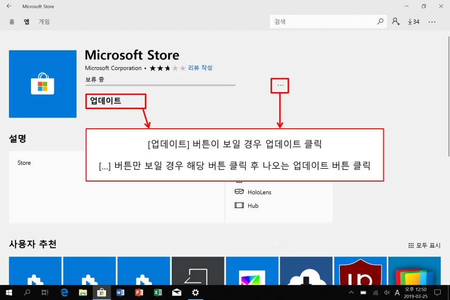This screenshot has width=450, height=300.
Task: Open the volume tray icon
Action: click(387, 293)
